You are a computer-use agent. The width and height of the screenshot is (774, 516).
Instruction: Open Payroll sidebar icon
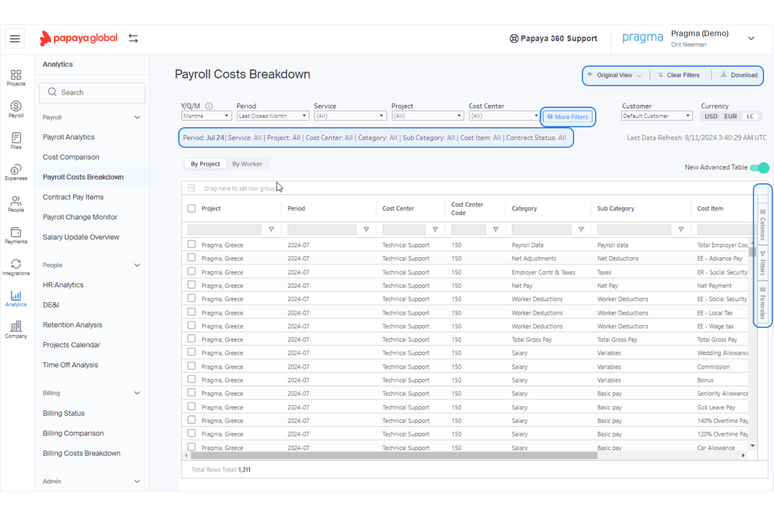(x=16, y=109)
